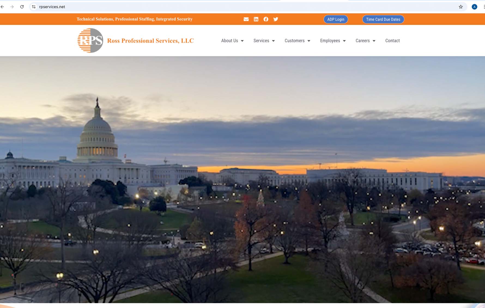Click the RPS circular logo
This screenshot has width=485, height=308.
coord(90,40)
